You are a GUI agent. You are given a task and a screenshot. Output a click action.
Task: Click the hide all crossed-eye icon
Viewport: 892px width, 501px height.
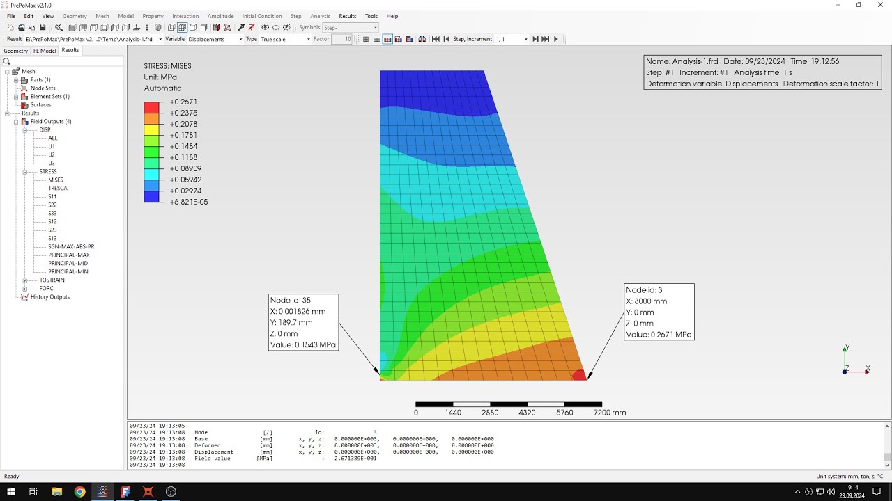[x=286, y=27]
